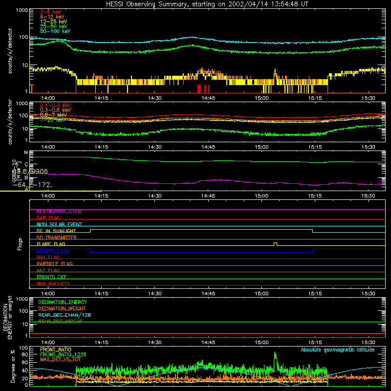
Task: Click the HESSI Observing Summary title text
Action: (x=207, y=4)
